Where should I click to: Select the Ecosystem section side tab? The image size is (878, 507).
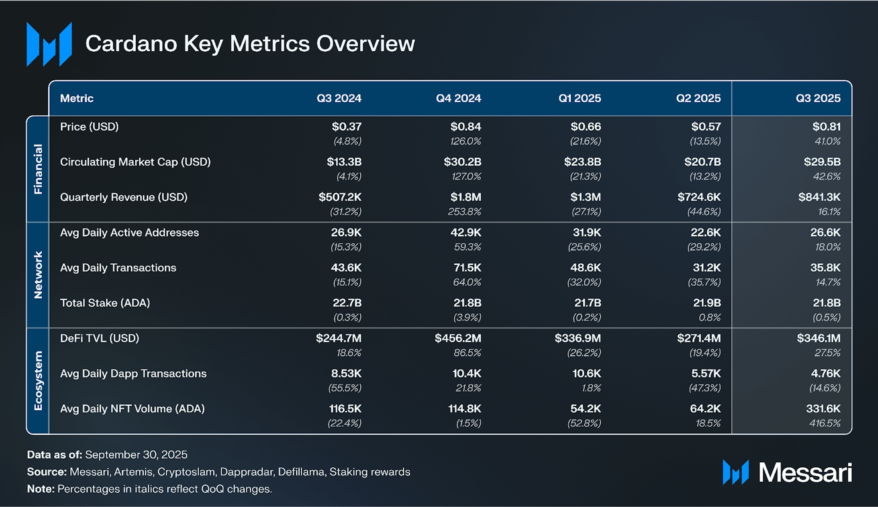point(38,380)
